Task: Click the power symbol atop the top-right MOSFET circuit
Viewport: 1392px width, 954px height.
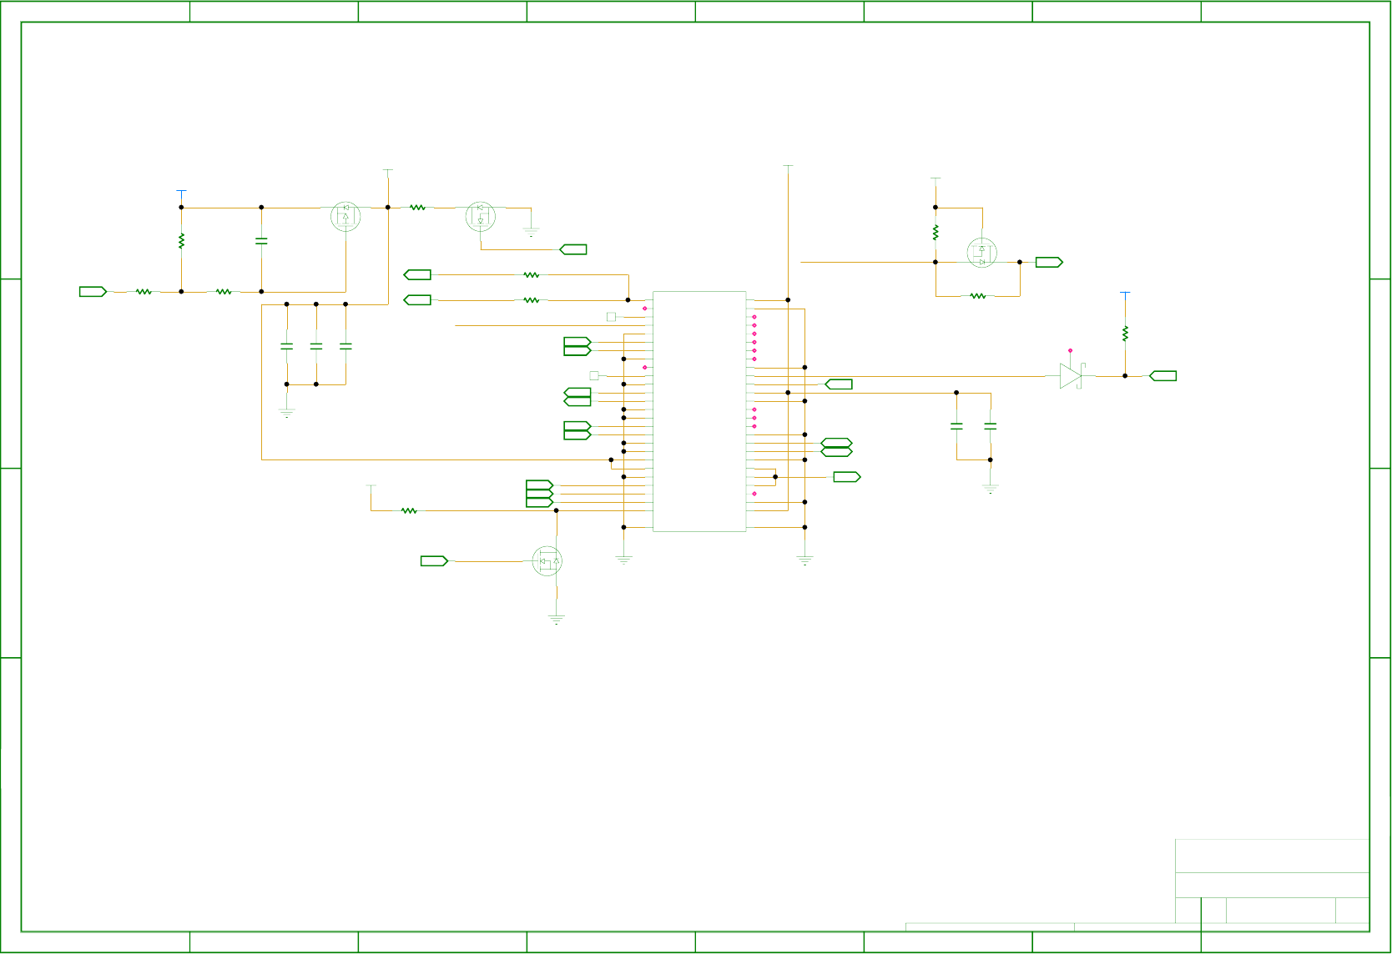Action: [x=936, y=180]
